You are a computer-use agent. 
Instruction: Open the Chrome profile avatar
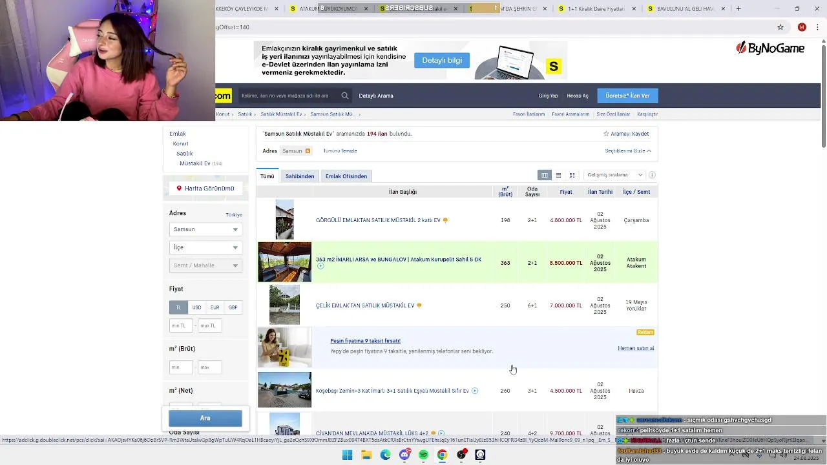tap(802, 27)
